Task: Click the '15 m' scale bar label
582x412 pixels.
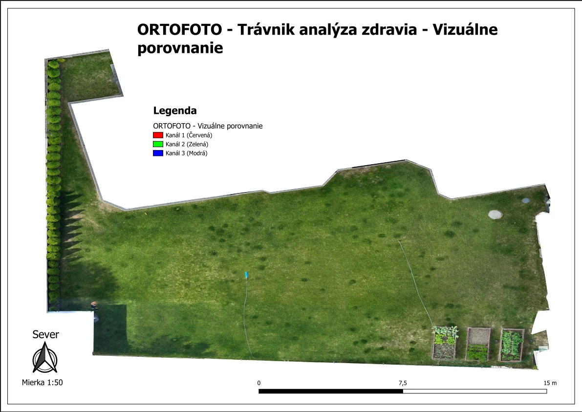Action: coord(550,383)
